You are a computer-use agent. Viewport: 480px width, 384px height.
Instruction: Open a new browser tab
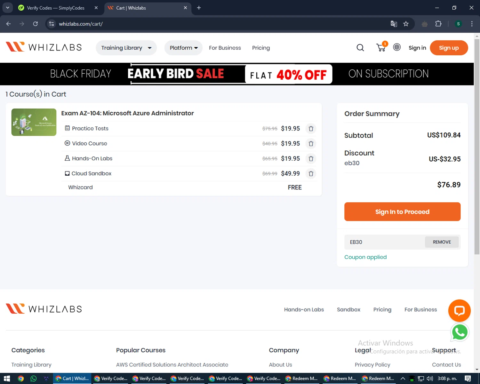click(x=199, y=8)
